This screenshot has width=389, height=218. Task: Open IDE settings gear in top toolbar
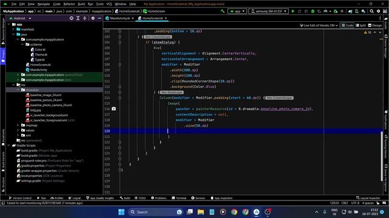click(x=378, y=11)
